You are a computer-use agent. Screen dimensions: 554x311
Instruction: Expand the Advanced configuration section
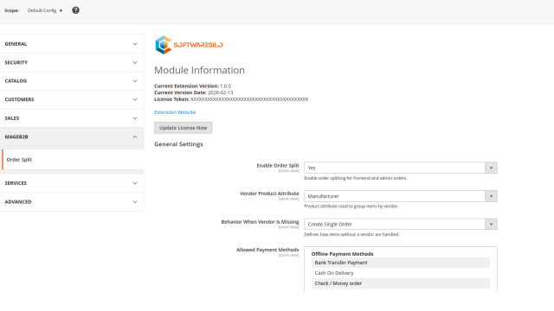(x=72, y=202)
